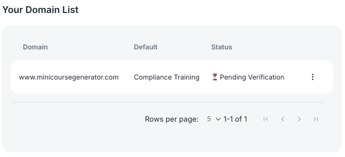This screenshot has width=345, height=157.
Task: Click the divider line below the domain row
Action: [x=168, y=102]
